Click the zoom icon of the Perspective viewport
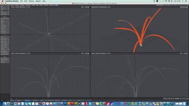The height and width of the screenshot is (106, 189). tap(185, 7)
